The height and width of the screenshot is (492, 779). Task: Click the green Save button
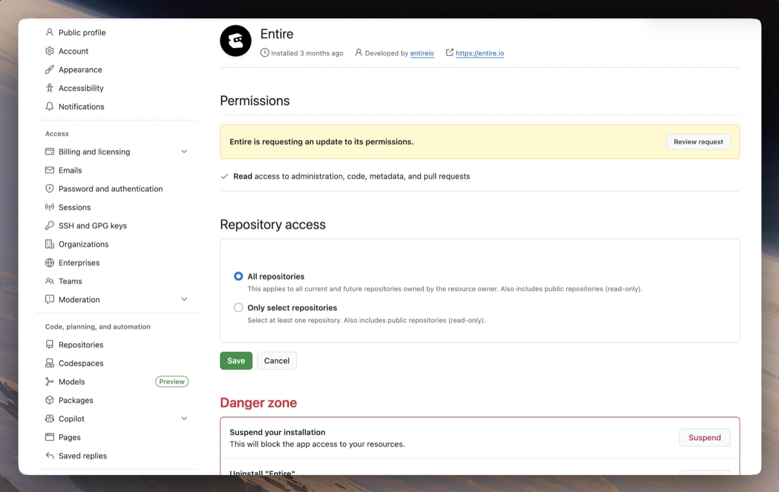coord(236,360)
